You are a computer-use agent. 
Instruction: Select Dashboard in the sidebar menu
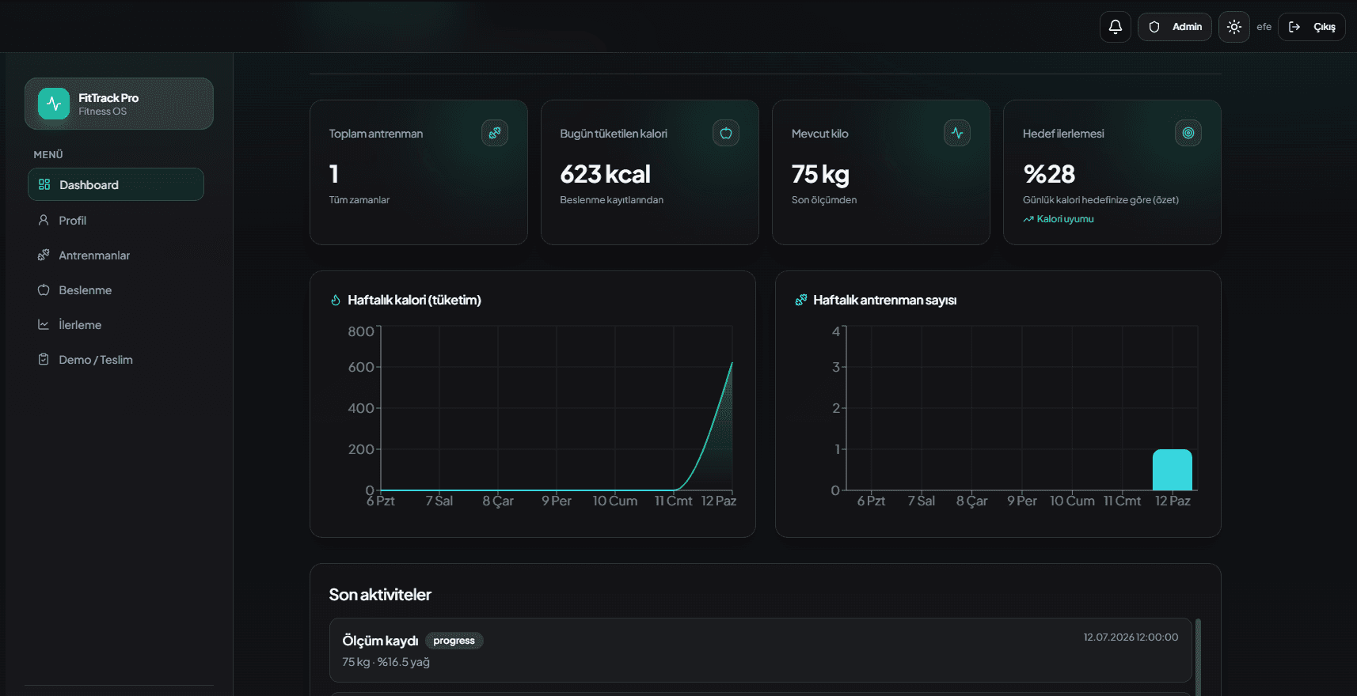(116, 184)
